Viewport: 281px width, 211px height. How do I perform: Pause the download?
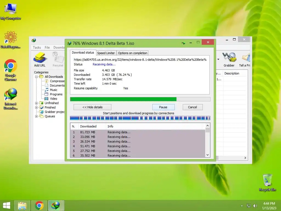(x=163, y=107)
